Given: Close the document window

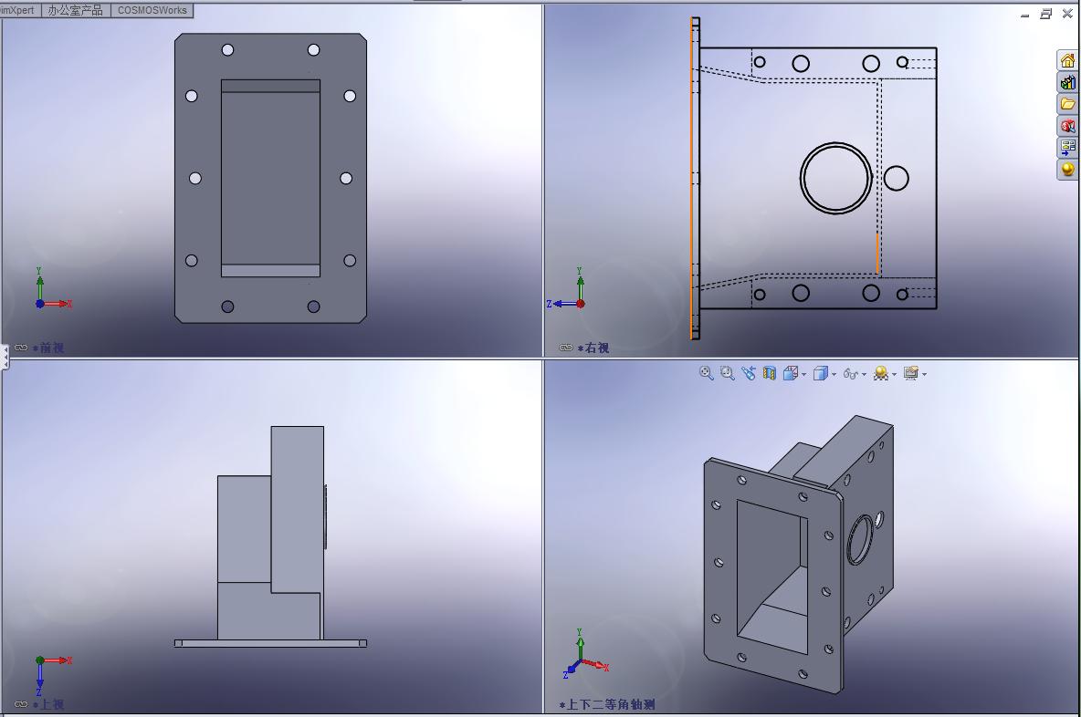Looking at the screenshot, I should point(1067,14).
